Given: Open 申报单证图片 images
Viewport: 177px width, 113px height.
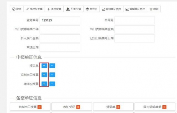Looking at the screenshot, I should pos(112,9).
